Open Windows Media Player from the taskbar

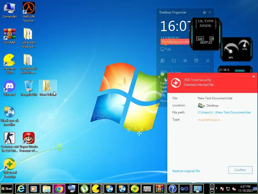pos(34,188)
